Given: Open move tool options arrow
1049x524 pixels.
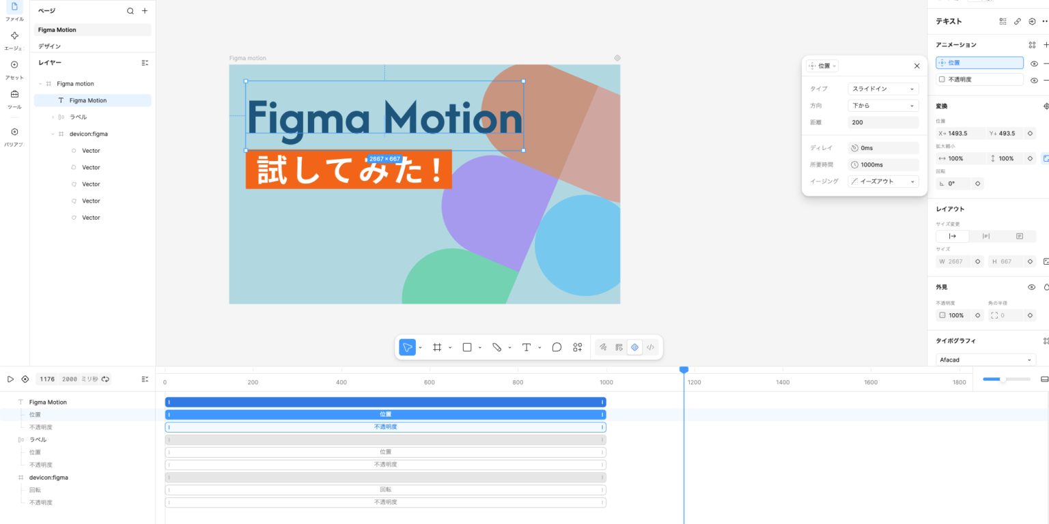Looking at the screenshot, I should [x=420, y=348].
